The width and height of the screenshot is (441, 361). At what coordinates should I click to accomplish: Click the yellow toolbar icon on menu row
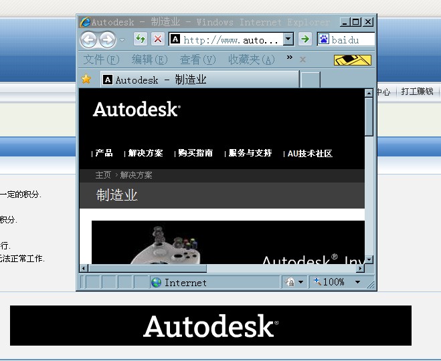pos(353,60)
